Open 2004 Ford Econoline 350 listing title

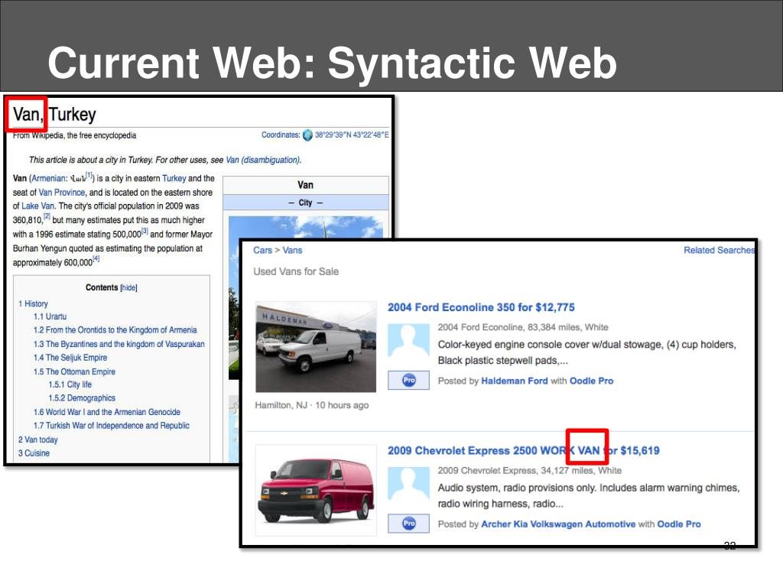(x=481, y=307)
